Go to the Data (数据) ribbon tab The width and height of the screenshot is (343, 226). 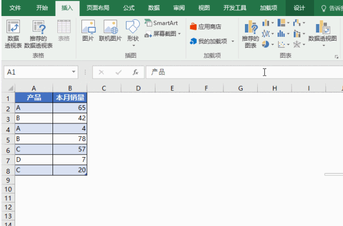(154, 8)
